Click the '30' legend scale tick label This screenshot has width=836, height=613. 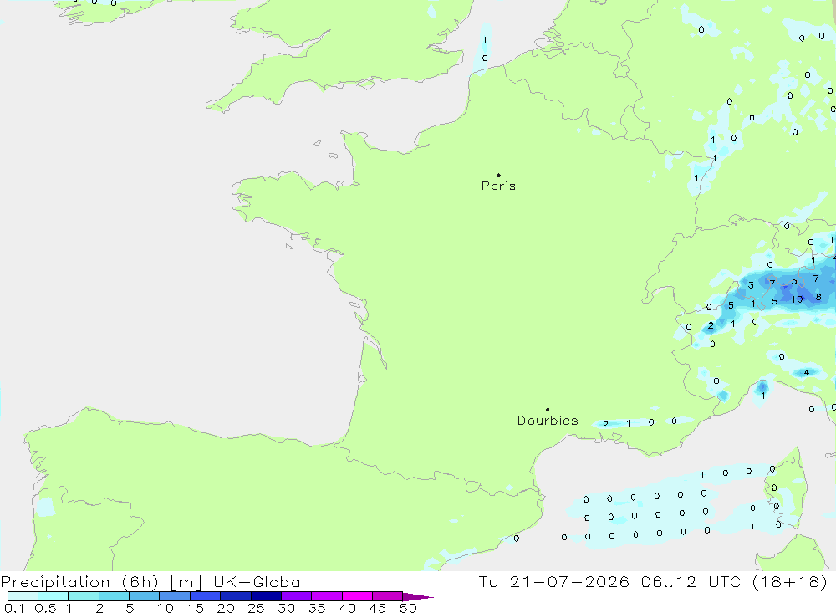coord(286,608)
